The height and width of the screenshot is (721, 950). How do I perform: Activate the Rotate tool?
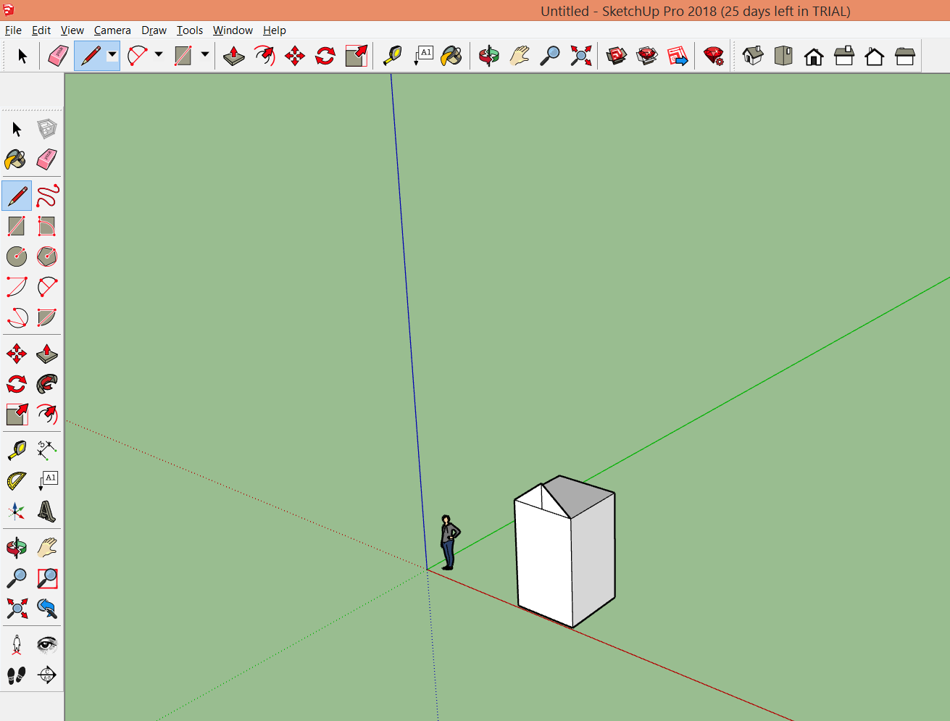point(16,383)
